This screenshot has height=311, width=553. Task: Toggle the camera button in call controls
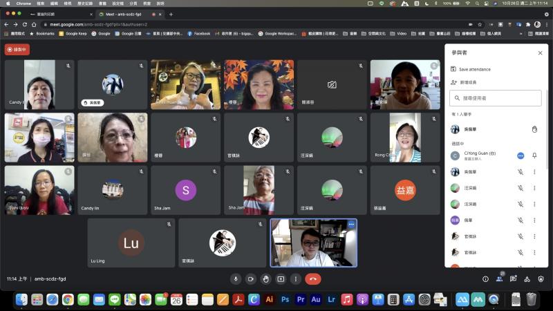point(251,279)
